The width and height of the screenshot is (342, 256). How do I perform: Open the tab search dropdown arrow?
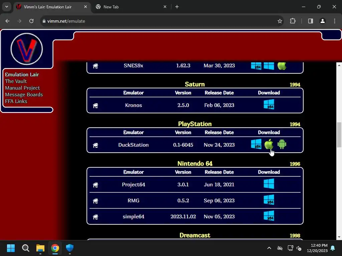[7, 7]
